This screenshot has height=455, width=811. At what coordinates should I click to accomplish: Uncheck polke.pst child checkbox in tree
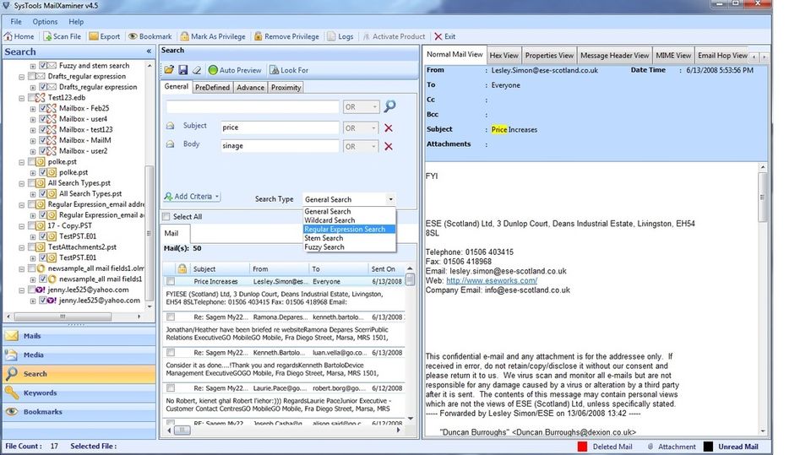click(x=43, y=172)
